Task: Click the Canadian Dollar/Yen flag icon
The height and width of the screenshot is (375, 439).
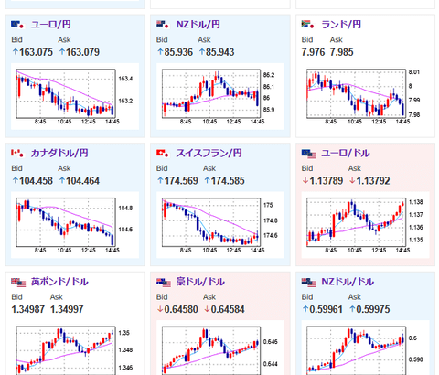Action: point(17,153)
